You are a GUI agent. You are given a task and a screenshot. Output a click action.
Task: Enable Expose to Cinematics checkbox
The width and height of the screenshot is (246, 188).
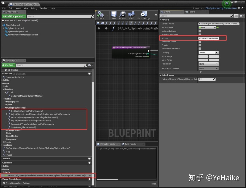tap(200, 48)
